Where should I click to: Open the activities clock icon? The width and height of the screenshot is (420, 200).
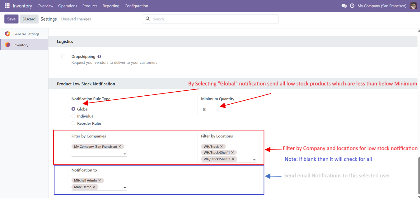click(352, 6)
